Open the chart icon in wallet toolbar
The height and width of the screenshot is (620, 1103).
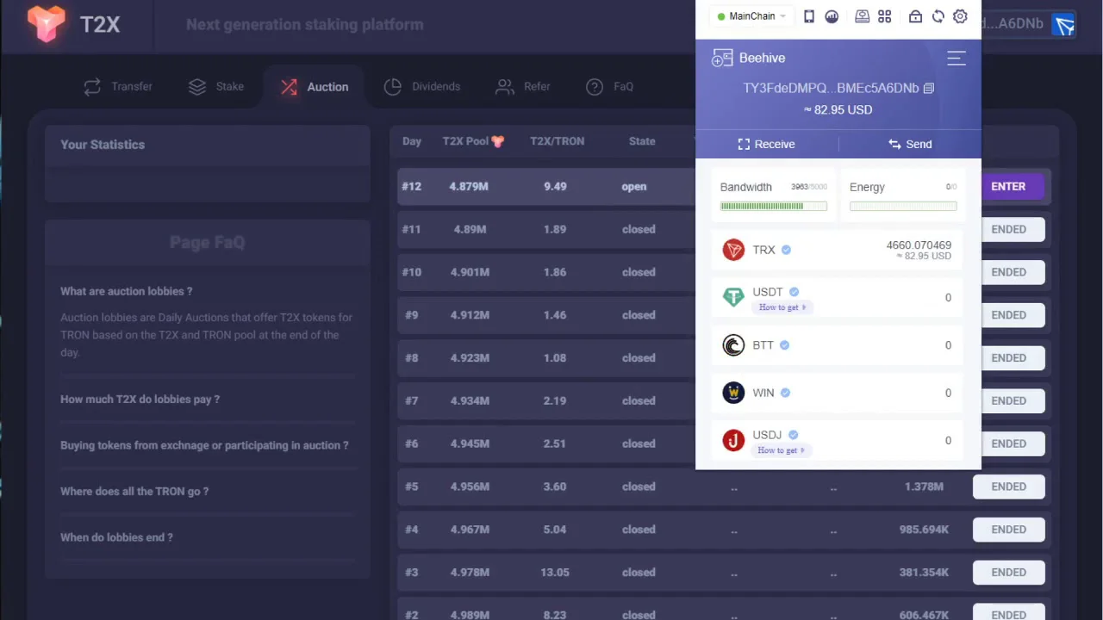click(832, 16)
